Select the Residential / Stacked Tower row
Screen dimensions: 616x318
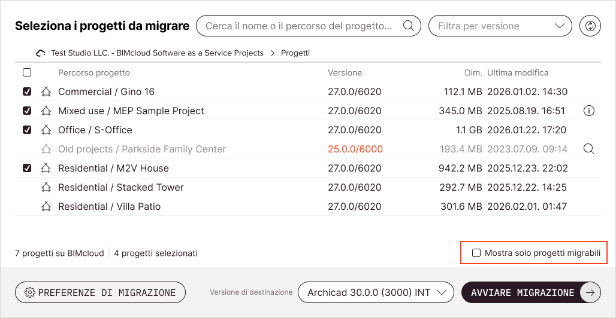click(x=307, y=188)
